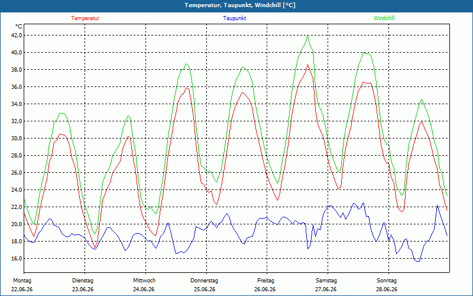Screen dimensions: 473x296
Task: Click the green Windchill peak near 42 on Freitag
Action: point(307,36)
